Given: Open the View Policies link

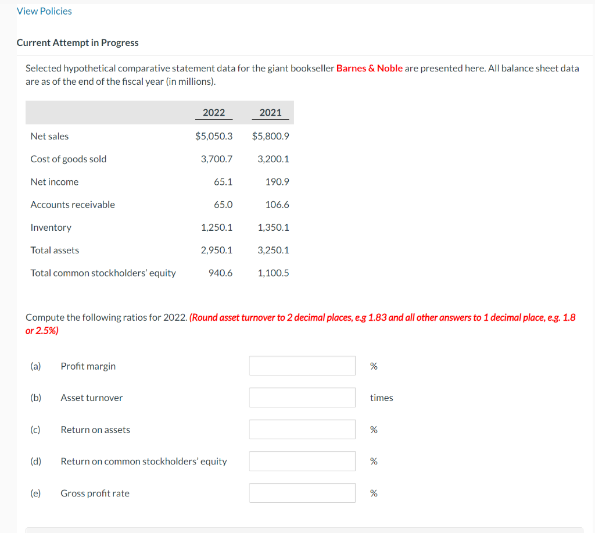Looking at the screenshot, I should click(44, 10).
